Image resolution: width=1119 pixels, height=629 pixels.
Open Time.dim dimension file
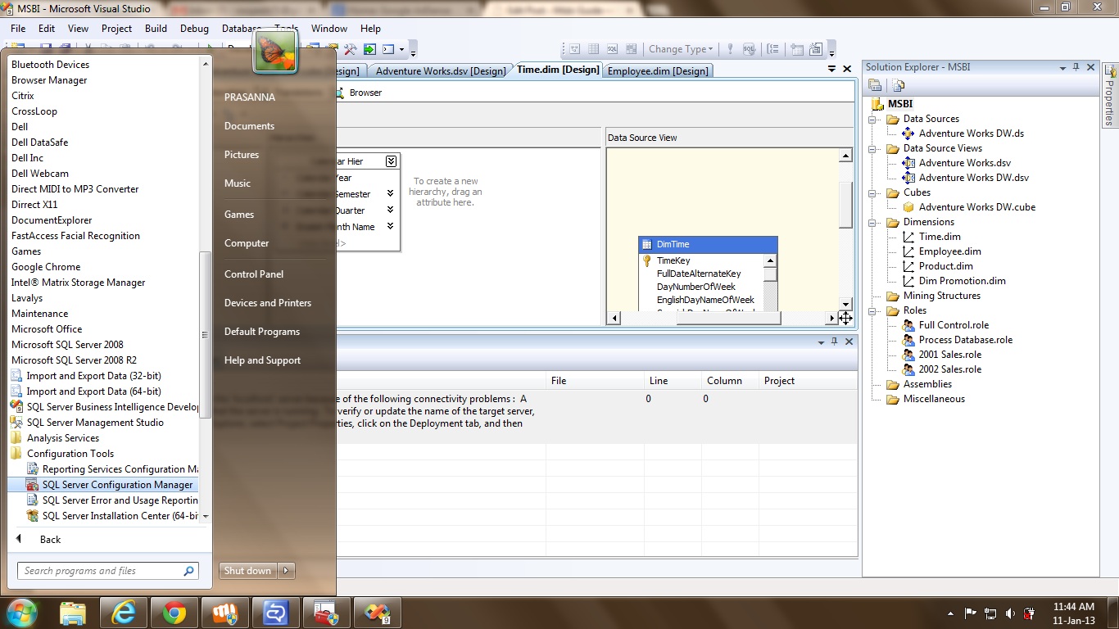point(940,237)
